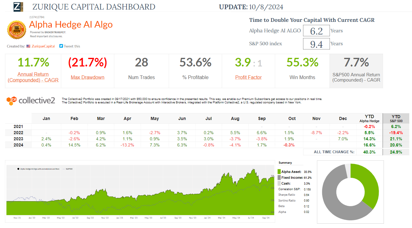Click the 14.5% Feb 2024 cell
412x228 pixels.
[74, 145]
